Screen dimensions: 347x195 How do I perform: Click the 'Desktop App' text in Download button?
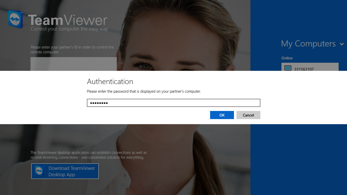point(62,174)
